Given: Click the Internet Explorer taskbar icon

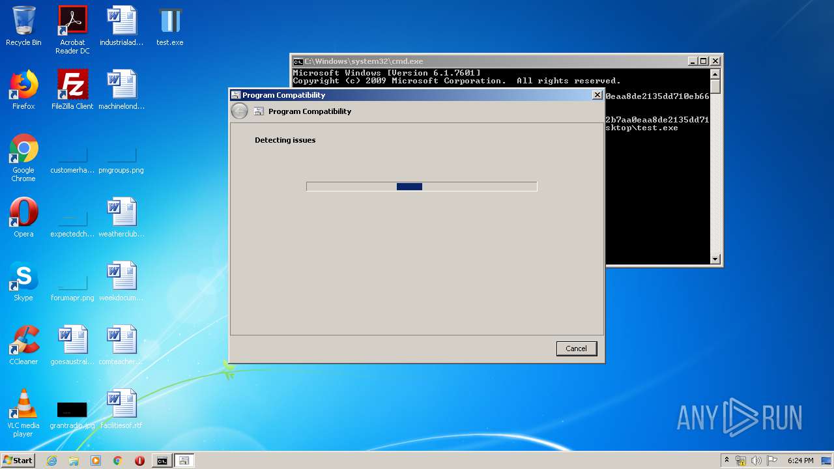Looking at the screenshot, I should (51, 461).
